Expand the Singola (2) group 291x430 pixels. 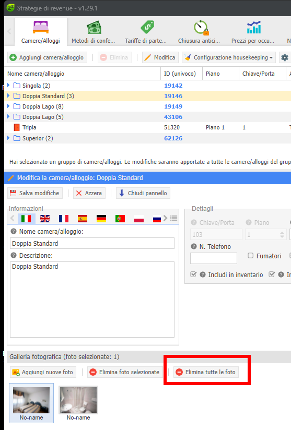8,85
